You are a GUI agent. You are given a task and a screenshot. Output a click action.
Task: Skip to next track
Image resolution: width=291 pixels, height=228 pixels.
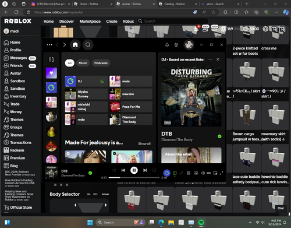click(145, 170)
